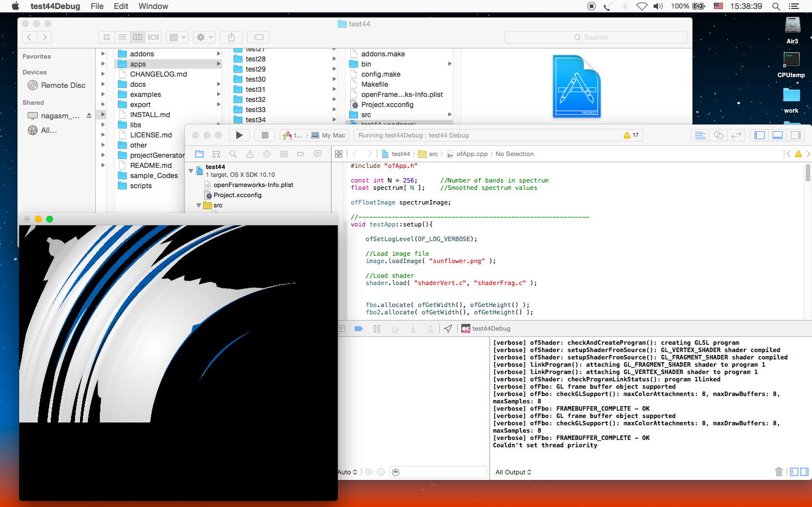The width and height of the screenshot is (812, 507).
Task: Open the Edit menu
Action: 121,6
